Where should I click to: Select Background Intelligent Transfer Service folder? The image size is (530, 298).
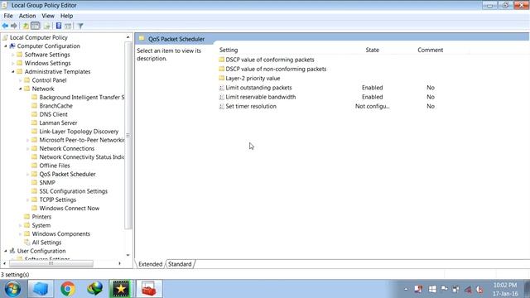click(81, 98)
